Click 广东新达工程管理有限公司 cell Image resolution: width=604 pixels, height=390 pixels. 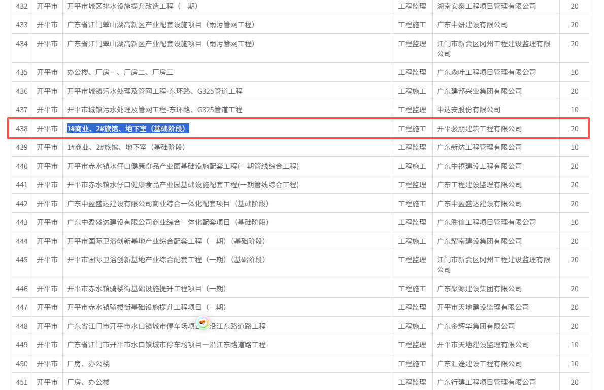coord(479,147)
